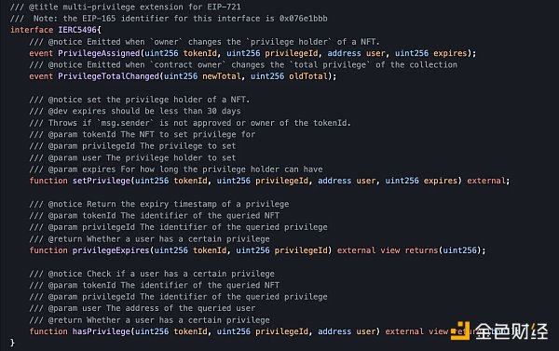Click the PrivilegeTotalChanged event name
Screen dimensions: 559x351
point(108,76)
